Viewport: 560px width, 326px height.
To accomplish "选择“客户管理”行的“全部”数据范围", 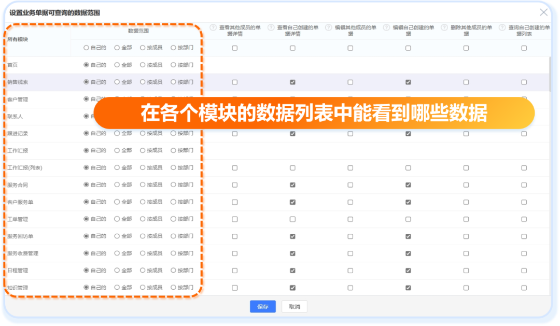I will tap(116, 98).
